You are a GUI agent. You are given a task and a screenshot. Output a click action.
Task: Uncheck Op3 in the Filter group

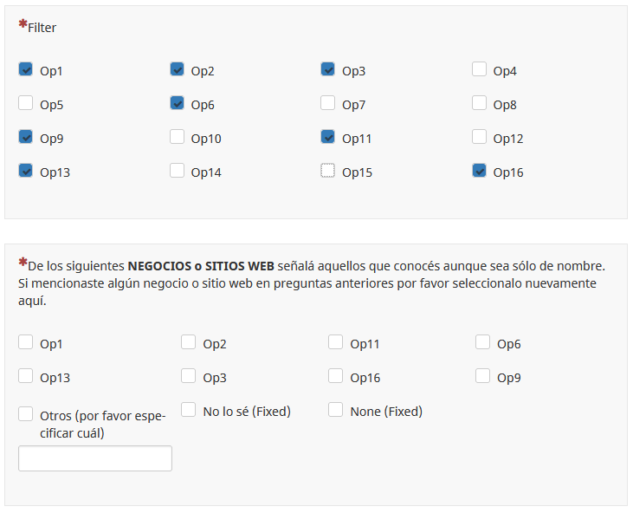(328, 69)
